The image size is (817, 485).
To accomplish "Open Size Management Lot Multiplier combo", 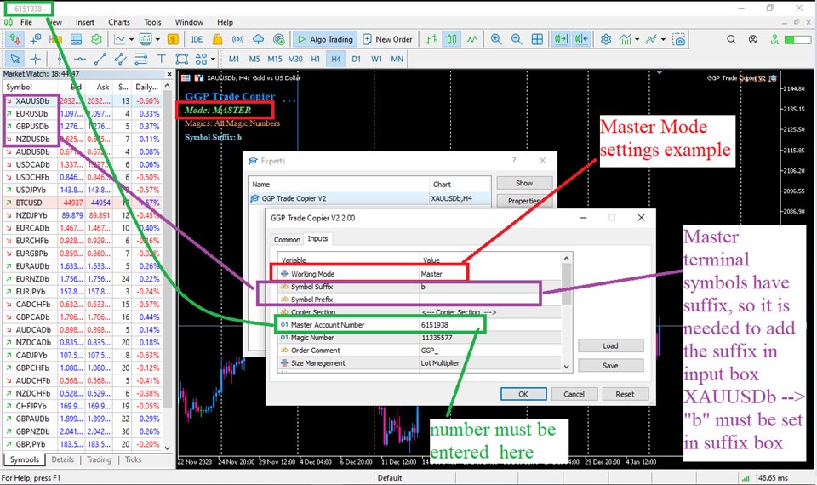I will 490,363.
